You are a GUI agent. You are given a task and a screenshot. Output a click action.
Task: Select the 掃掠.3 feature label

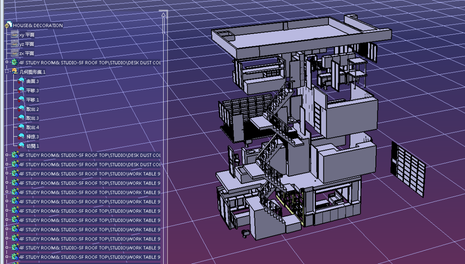pos(33,137)
